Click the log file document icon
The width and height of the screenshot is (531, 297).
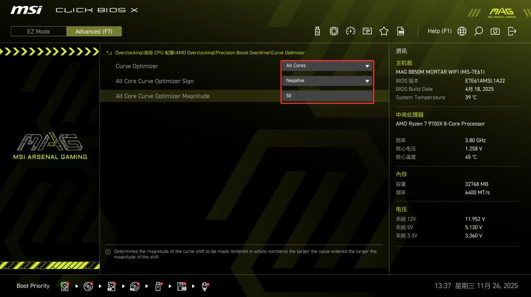click(401, 31)
